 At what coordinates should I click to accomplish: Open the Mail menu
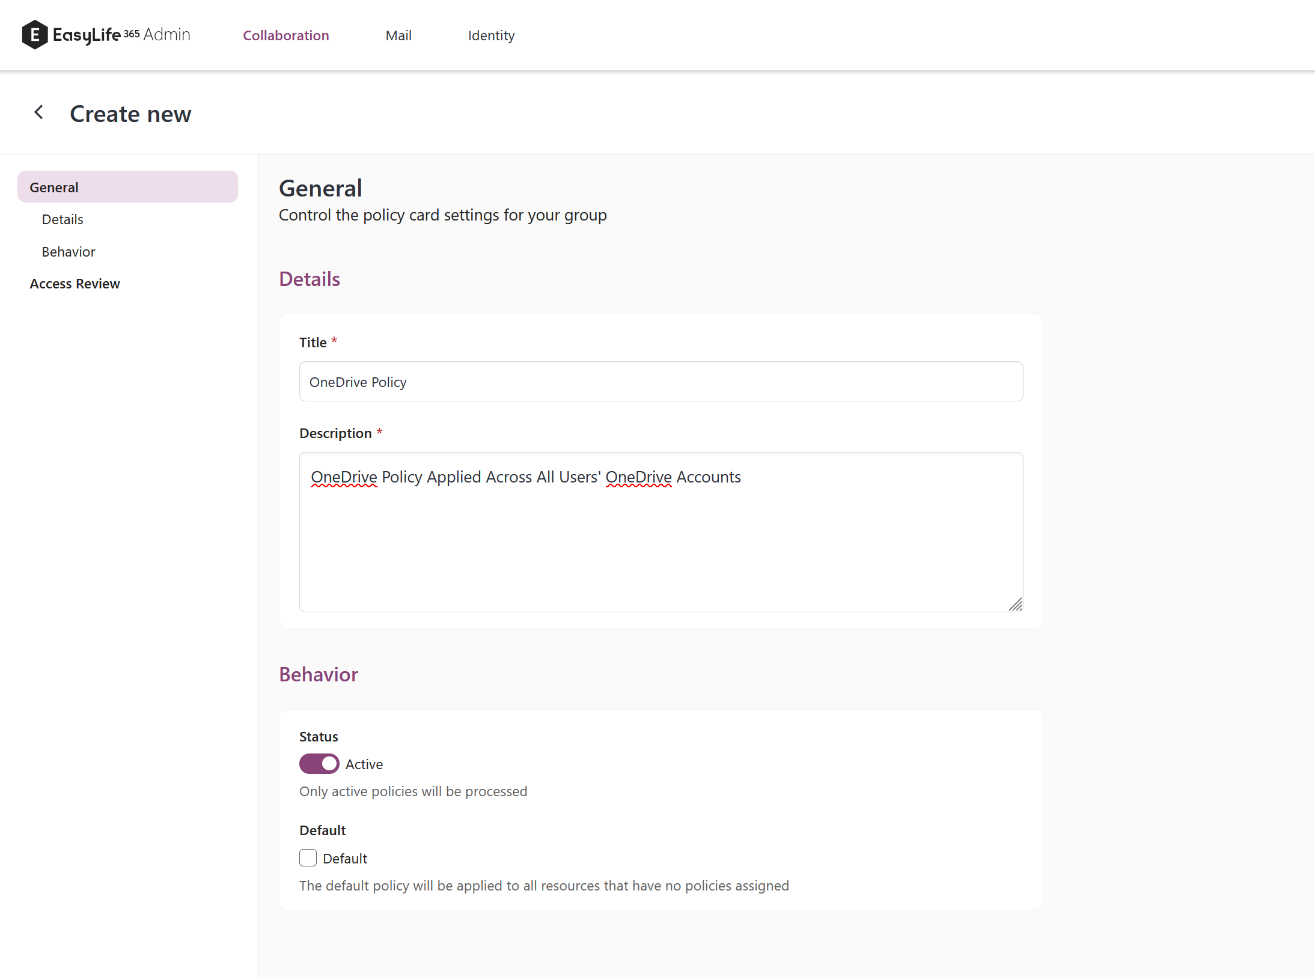click(398, 35)
